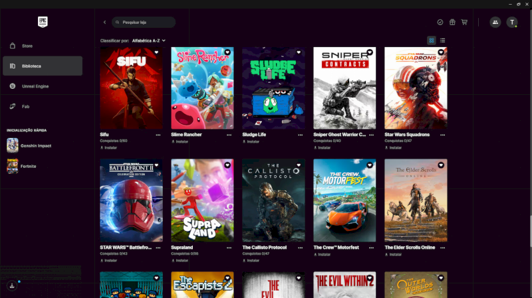Toggle favorite heart on The Crew Motorfest
532x298 pixels.
(x=370, y=165)
